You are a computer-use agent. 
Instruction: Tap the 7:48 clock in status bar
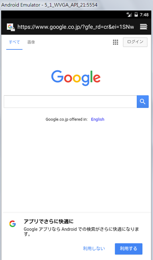point(144,15)
